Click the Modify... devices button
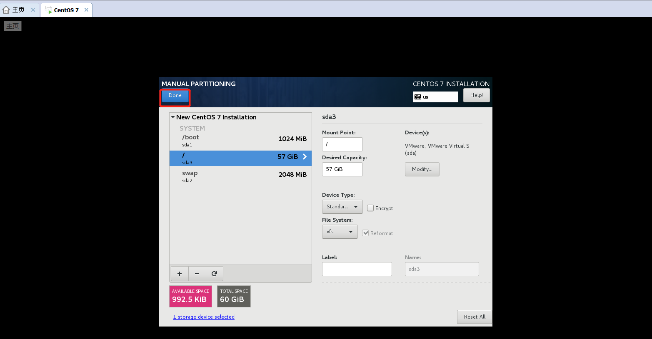The width and height of the screenshot is (652, 339). (422, 169)
